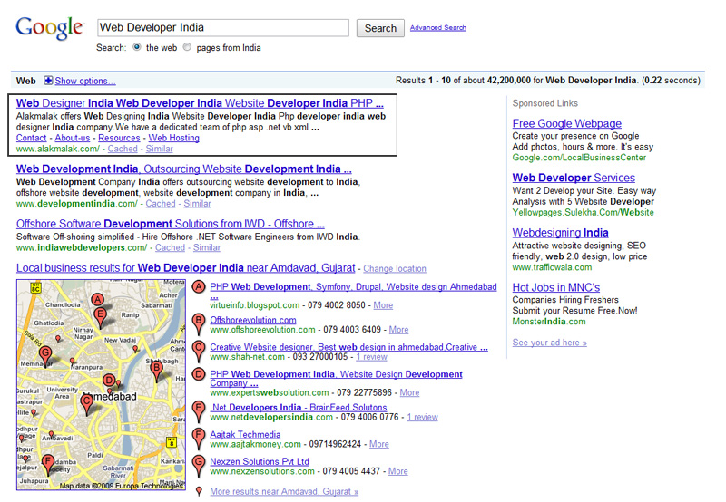Click the Google logo
This screenshot has width=726, height=502.
[49, 28]
